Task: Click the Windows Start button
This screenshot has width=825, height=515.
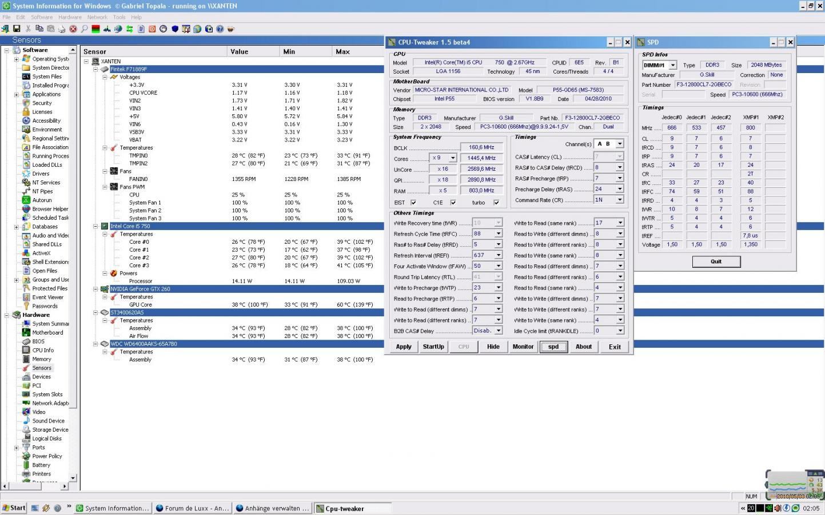Action: click(x=14, y=508)
